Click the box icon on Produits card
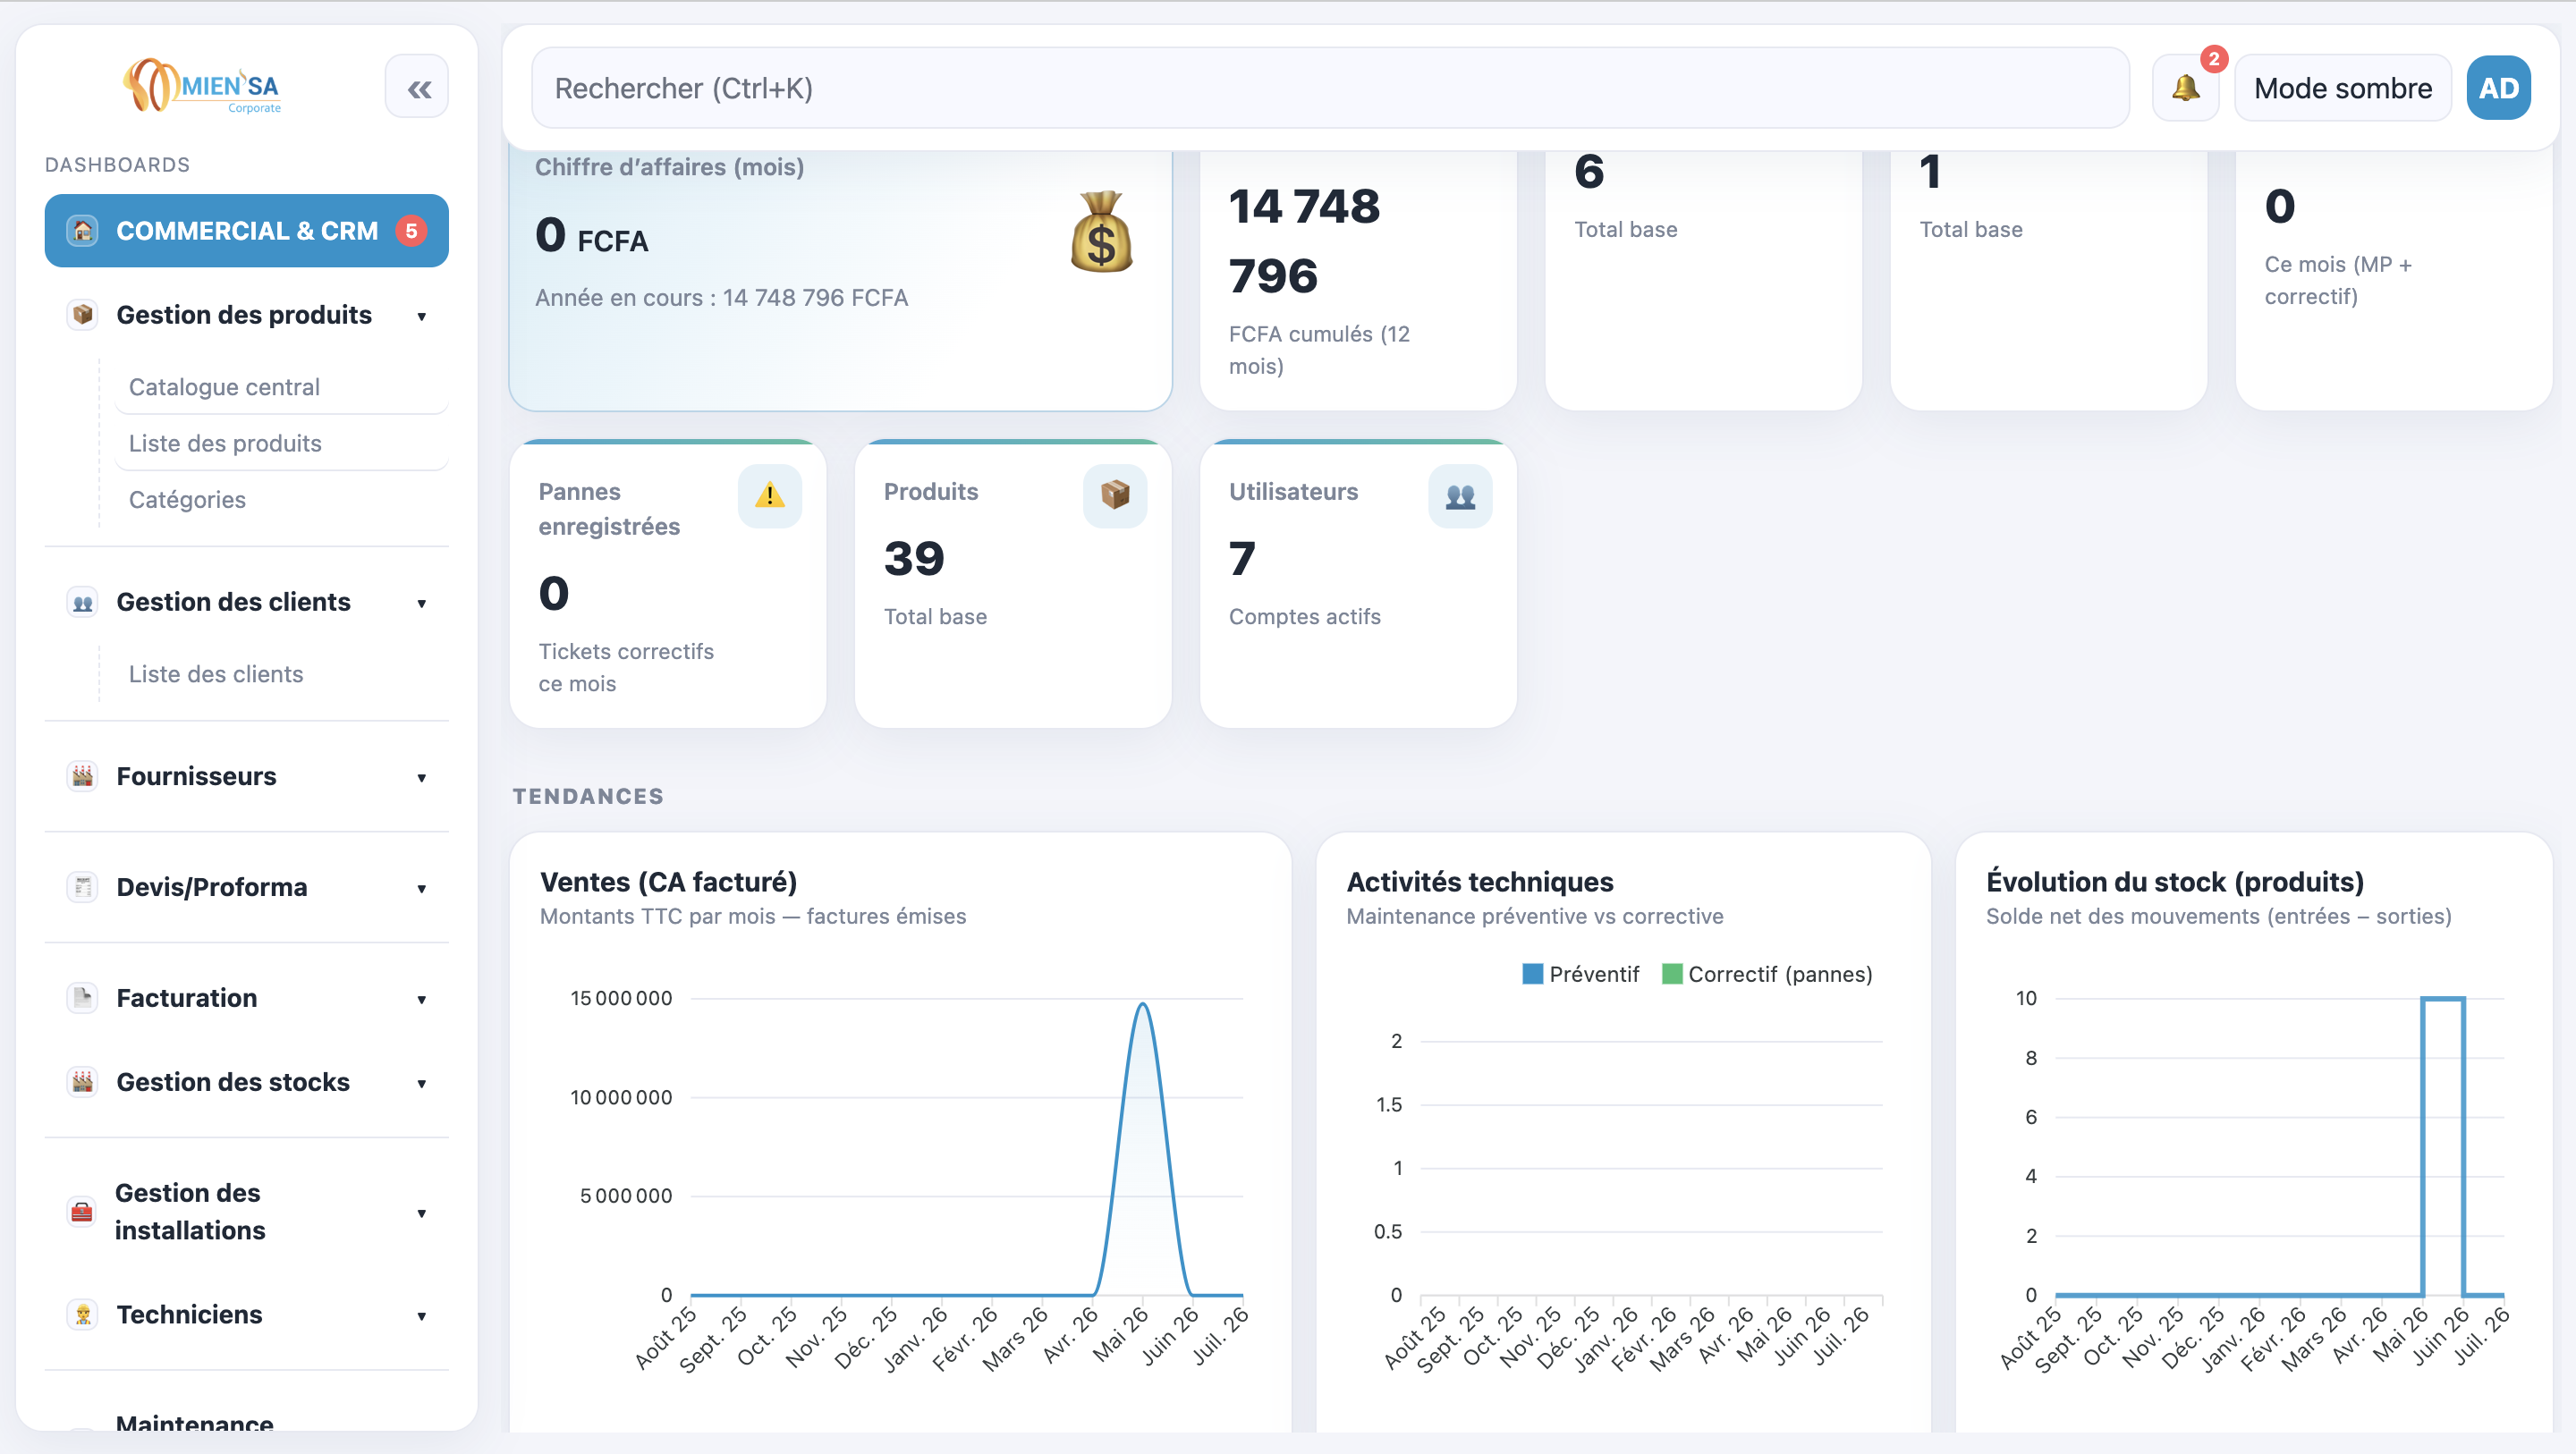This screenshot has height=1454, width=2576. point(1114,495)
